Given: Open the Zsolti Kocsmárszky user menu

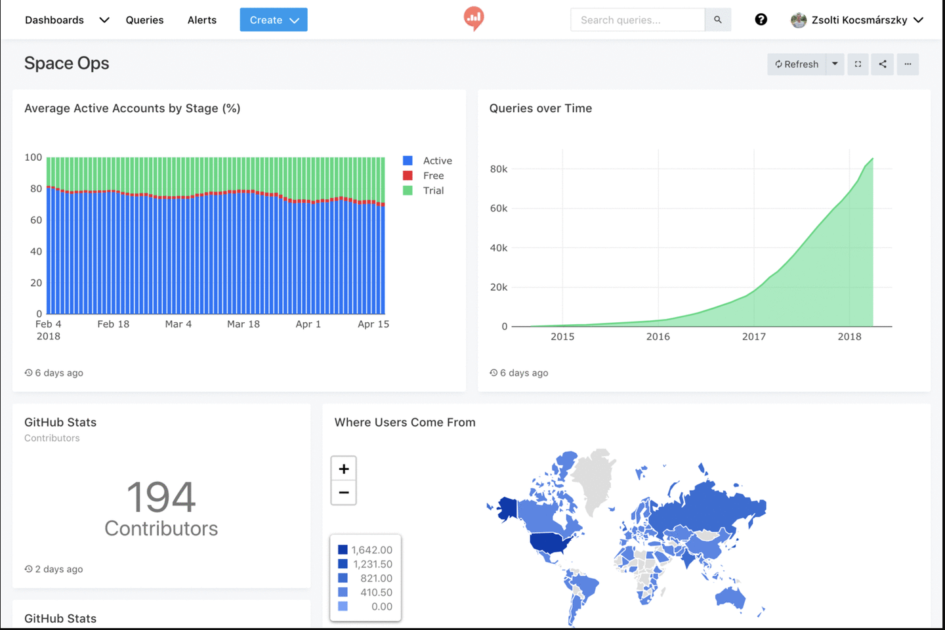Looking at the screenshot, I should pos(858,20).
